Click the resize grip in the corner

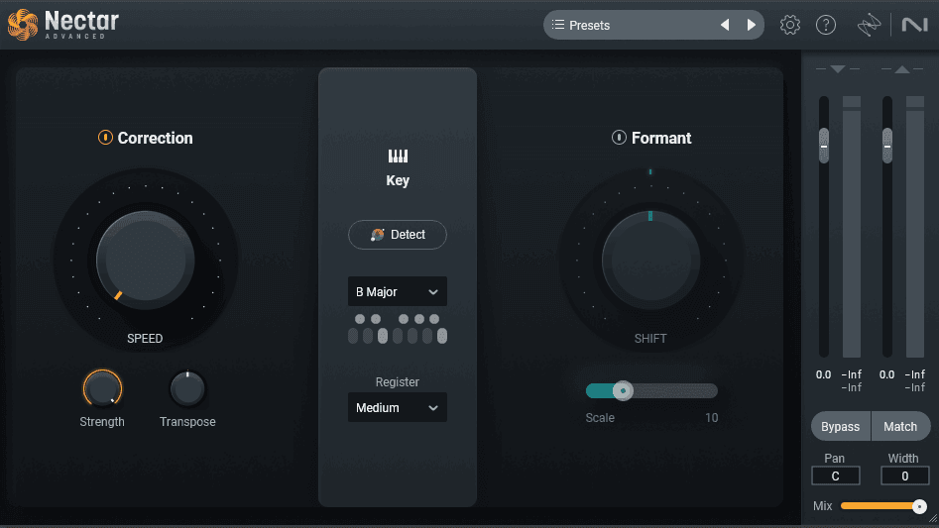933,519
